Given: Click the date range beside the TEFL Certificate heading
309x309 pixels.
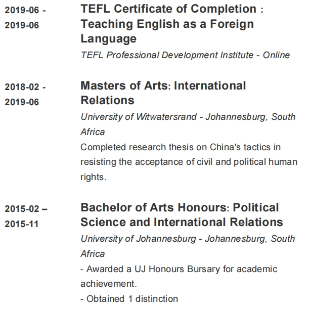Looking at the screenshot, I should [25, 17].
